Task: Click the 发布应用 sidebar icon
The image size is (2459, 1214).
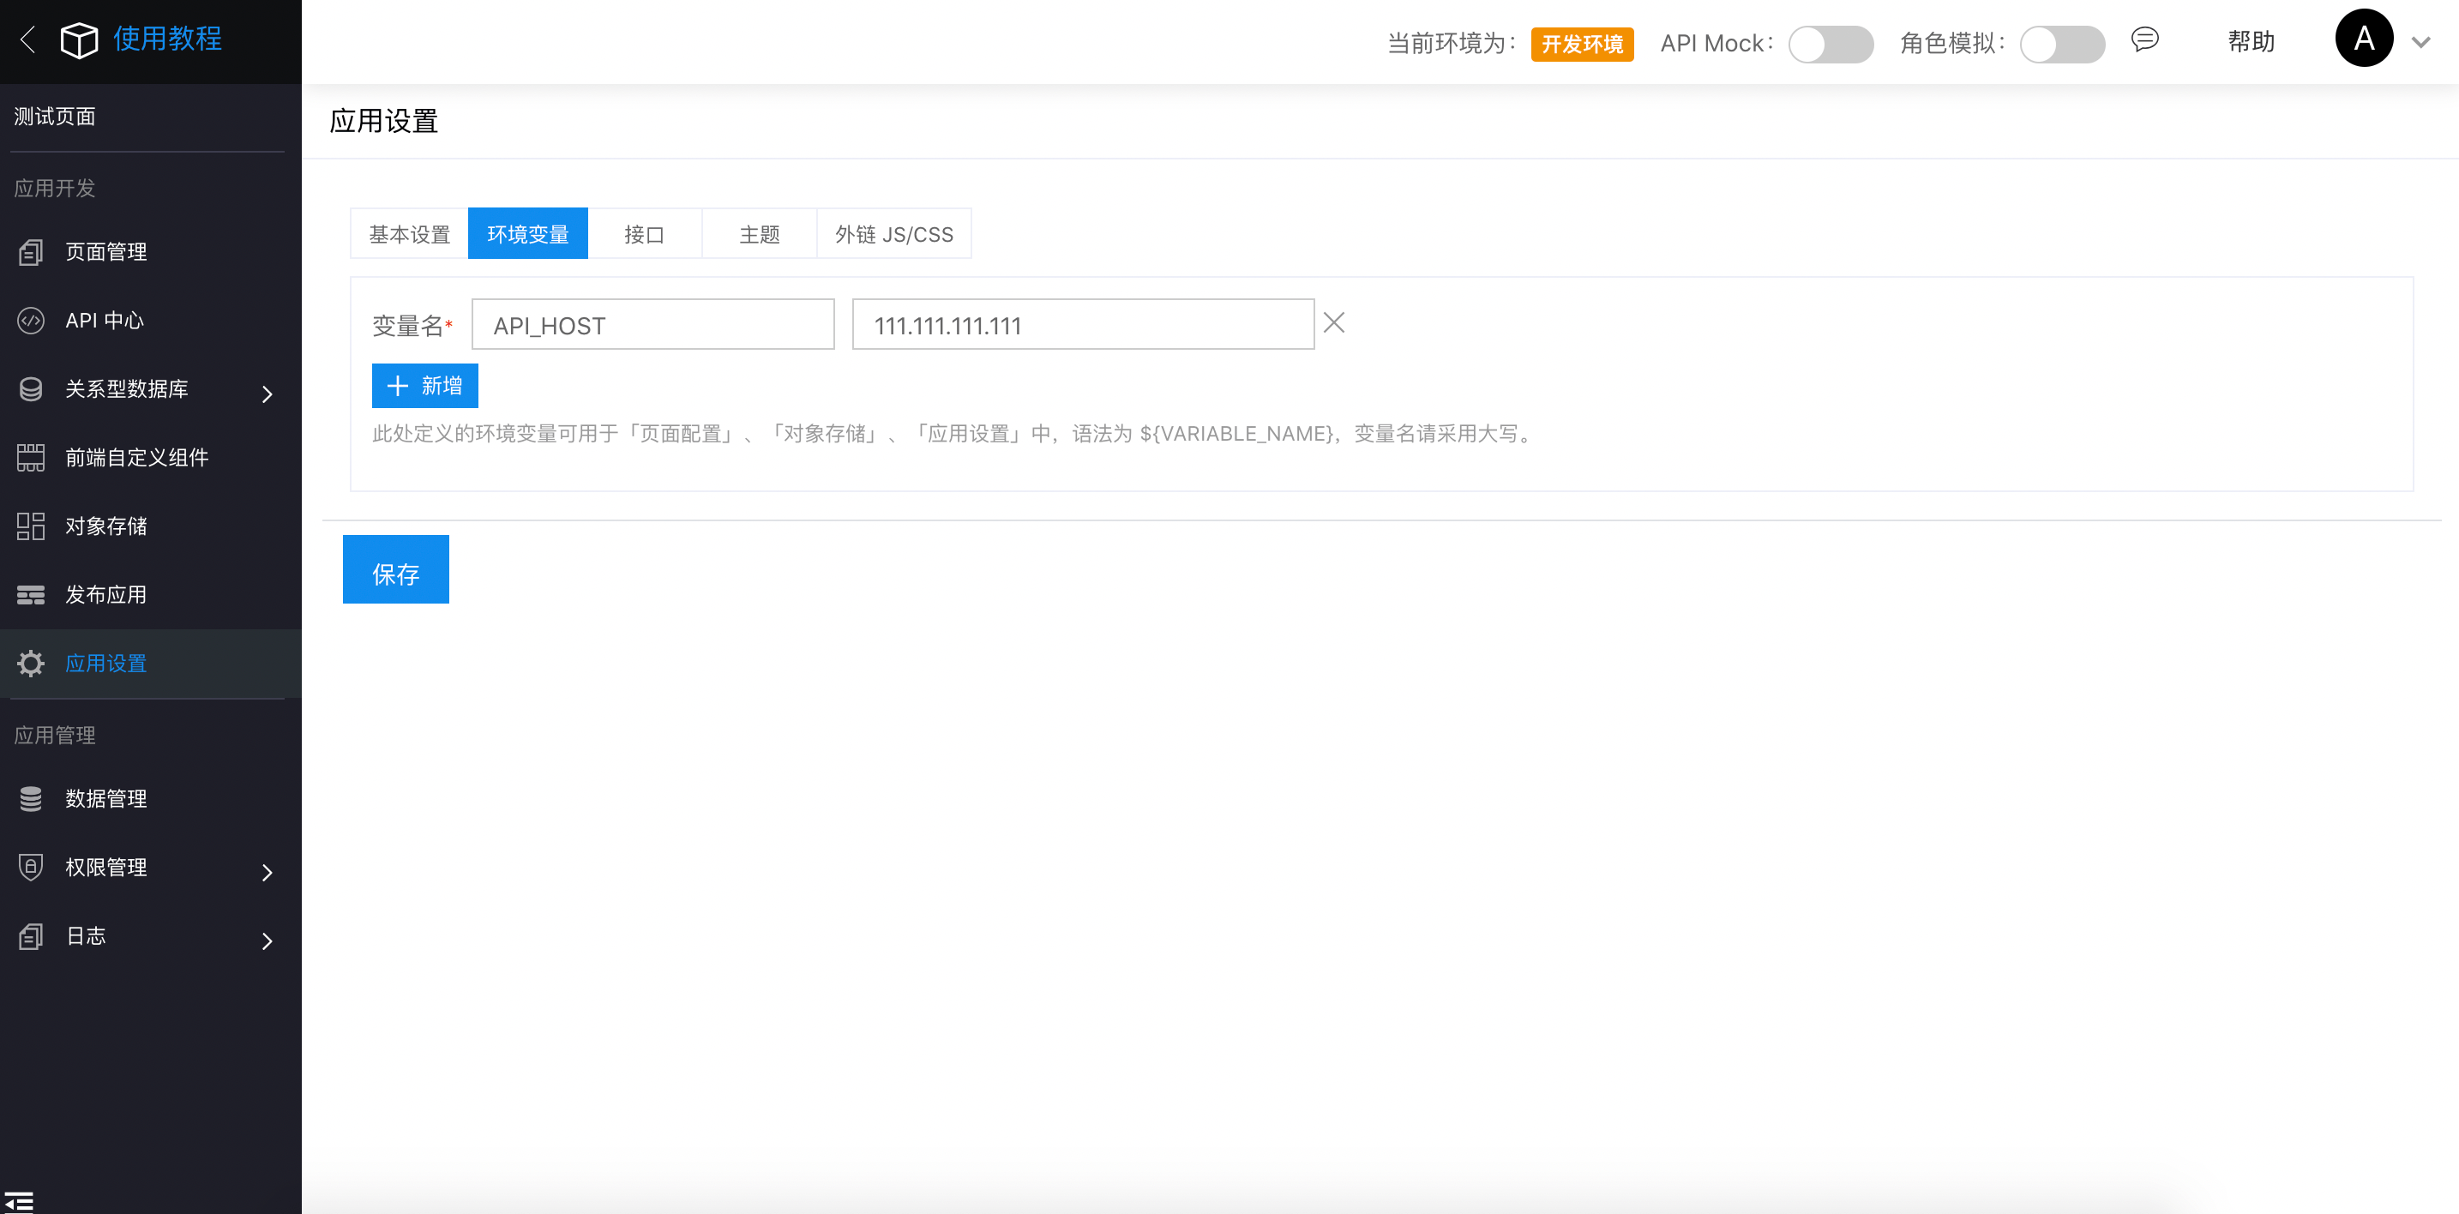Action: click(x=31, y=595)
